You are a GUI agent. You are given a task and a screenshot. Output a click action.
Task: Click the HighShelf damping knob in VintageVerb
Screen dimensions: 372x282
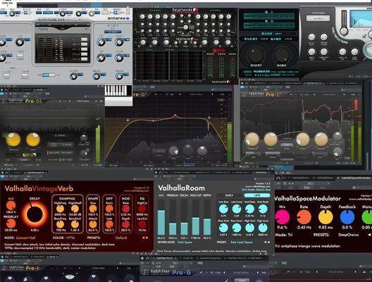(x=75, y=209)
